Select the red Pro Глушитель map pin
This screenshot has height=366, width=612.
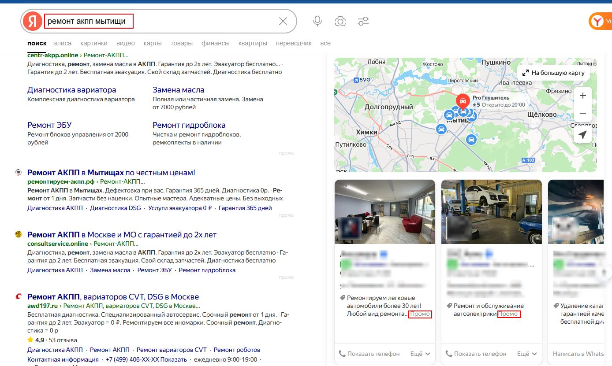(463, 102)
